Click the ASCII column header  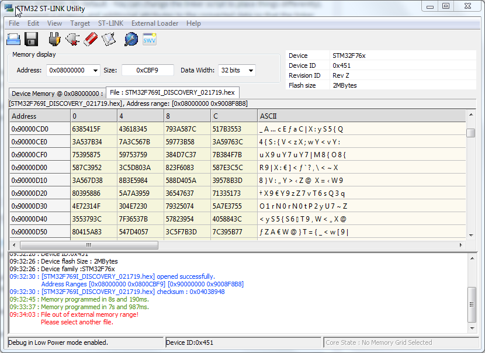coord(362,116)
